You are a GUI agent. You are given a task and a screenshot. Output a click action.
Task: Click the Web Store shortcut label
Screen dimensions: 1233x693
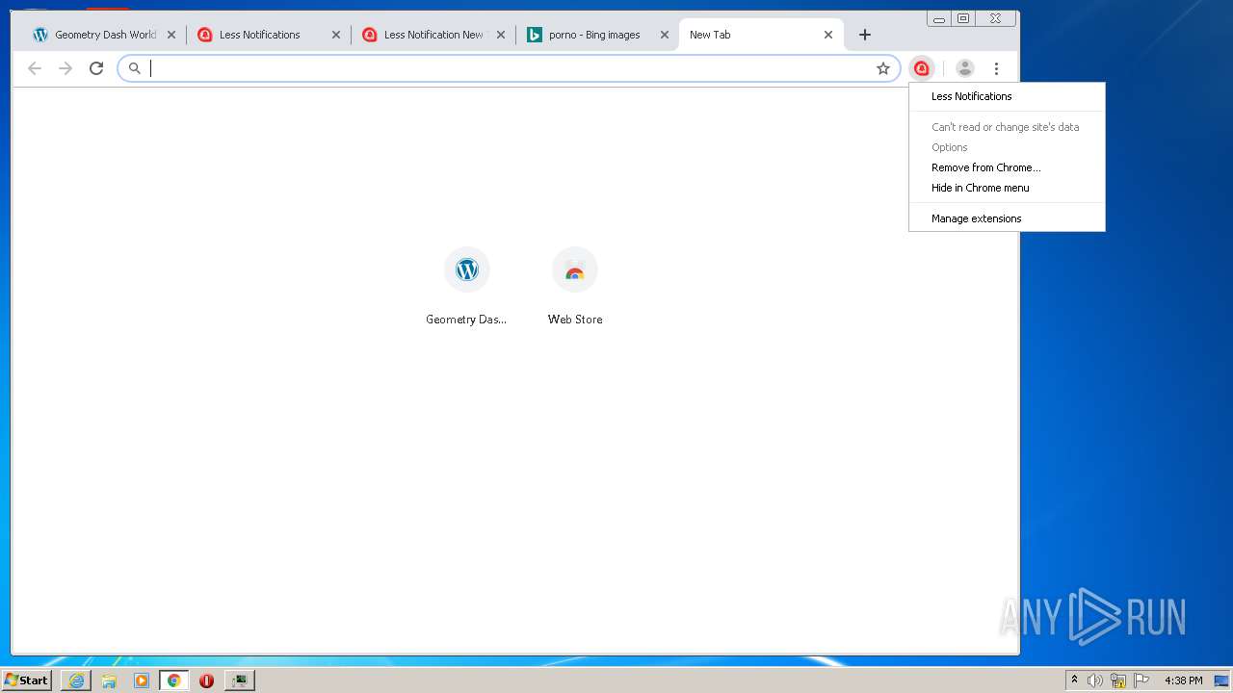pos(575,320)
